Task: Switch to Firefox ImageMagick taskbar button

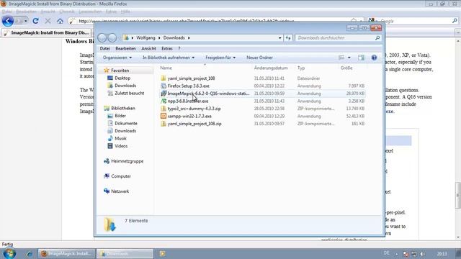Action: 67,254
